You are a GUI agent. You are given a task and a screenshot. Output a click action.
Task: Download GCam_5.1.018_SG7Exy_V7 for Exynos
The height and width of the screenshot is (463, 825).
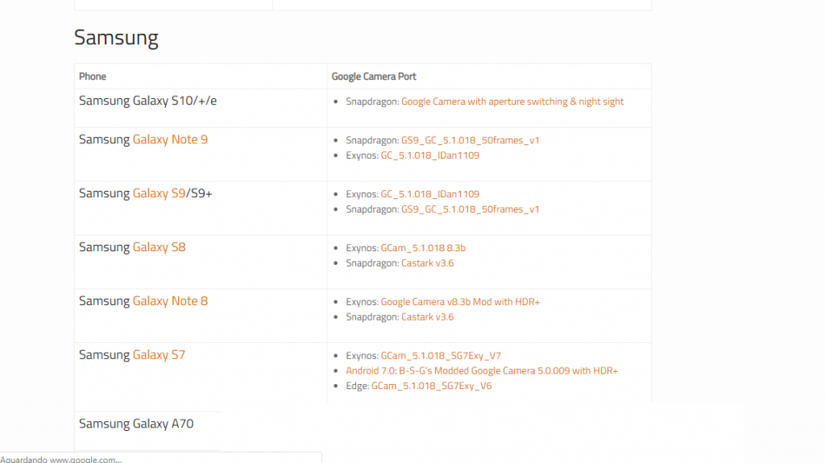pos(441,356)
